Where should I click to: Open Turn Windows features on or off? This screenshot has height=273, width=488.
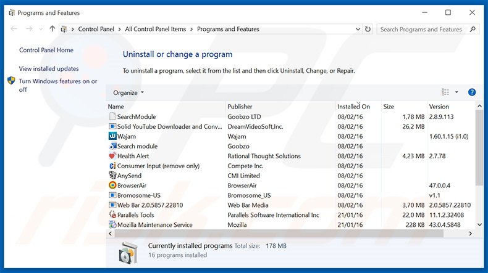click(x=58, y=85)
